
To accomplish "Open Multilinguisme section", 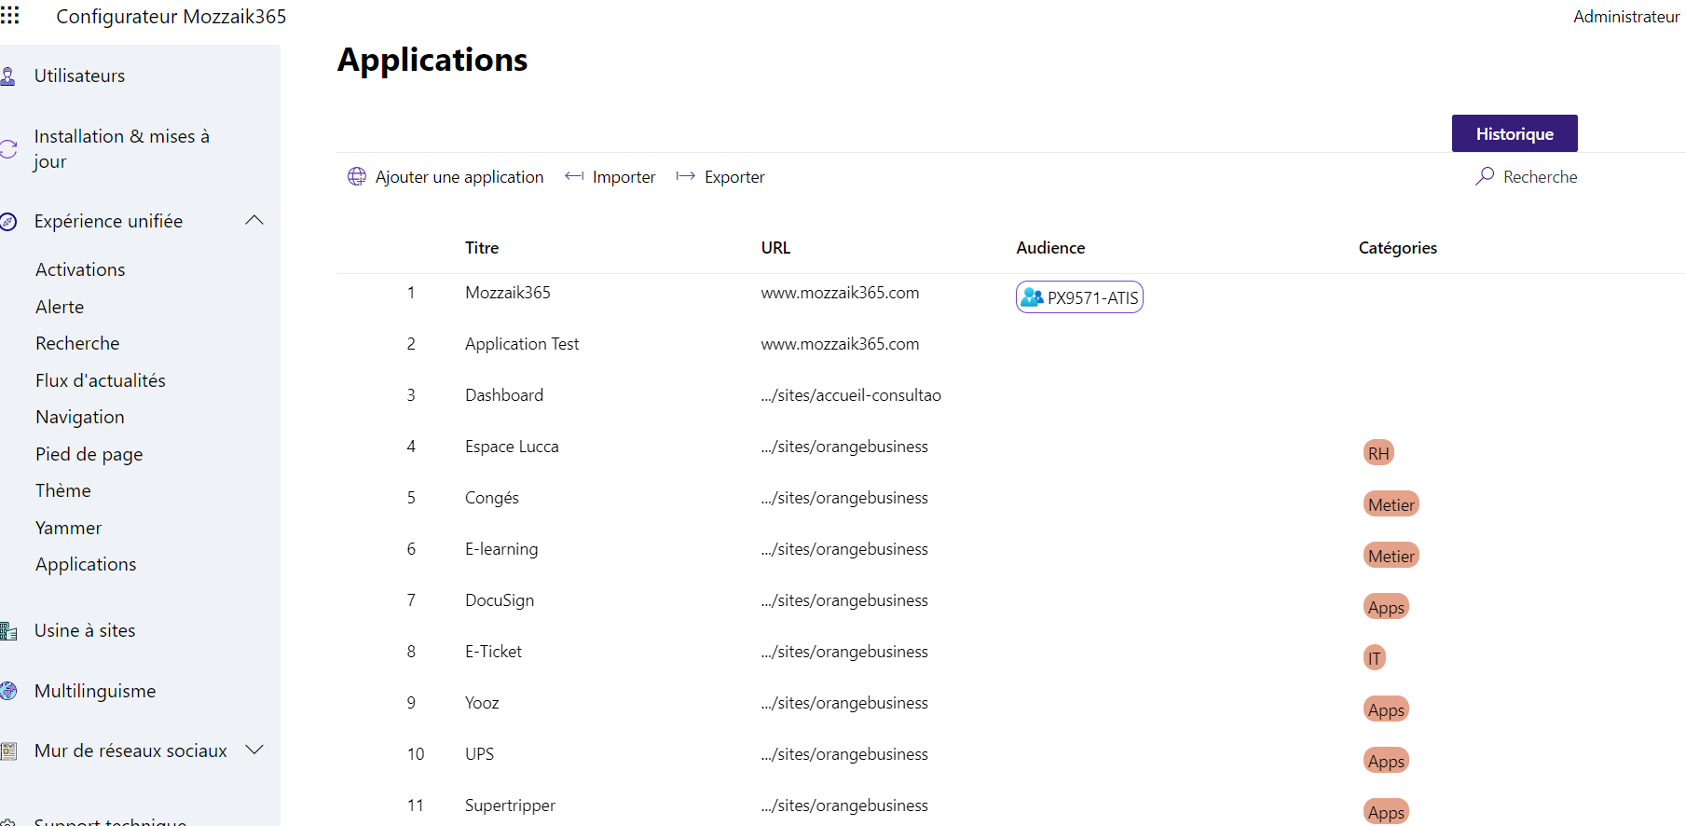I will pos(95,691).
